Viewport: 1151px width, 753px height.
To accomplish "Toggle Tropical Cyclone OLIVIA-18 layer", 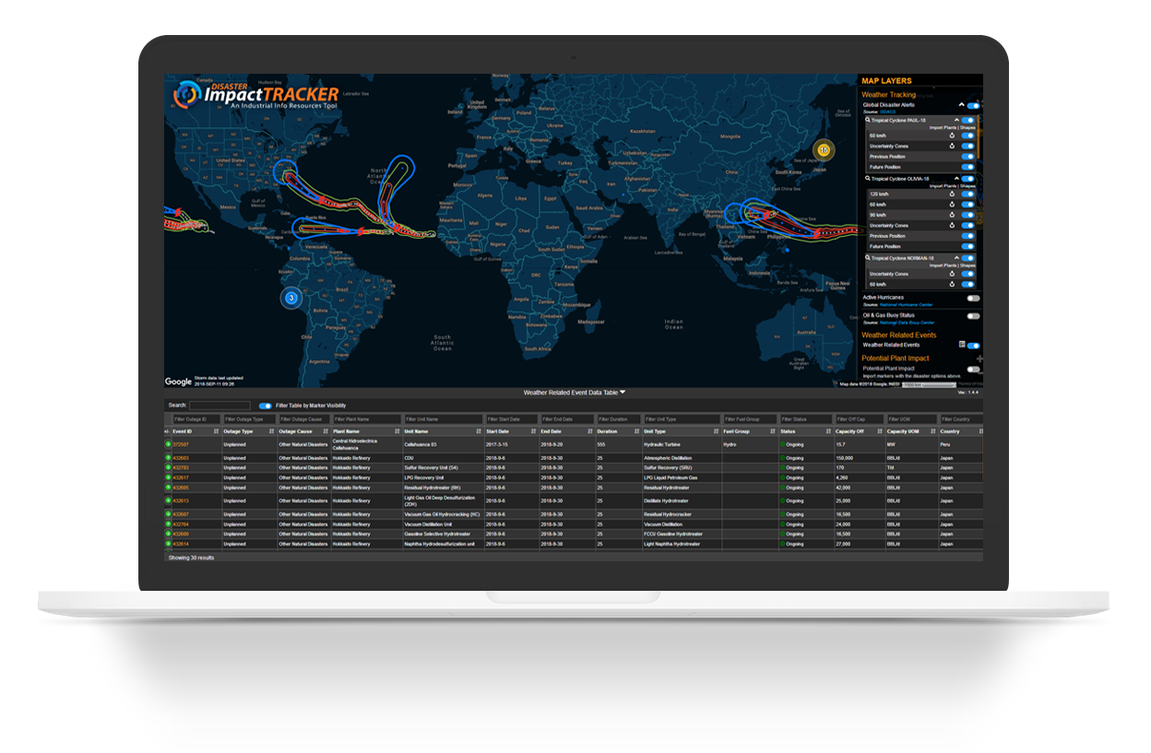I will (x=967, y=178).
